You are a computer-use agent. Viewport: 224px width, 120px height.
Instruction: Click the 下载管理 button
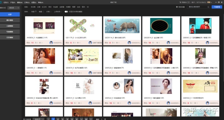217,7
